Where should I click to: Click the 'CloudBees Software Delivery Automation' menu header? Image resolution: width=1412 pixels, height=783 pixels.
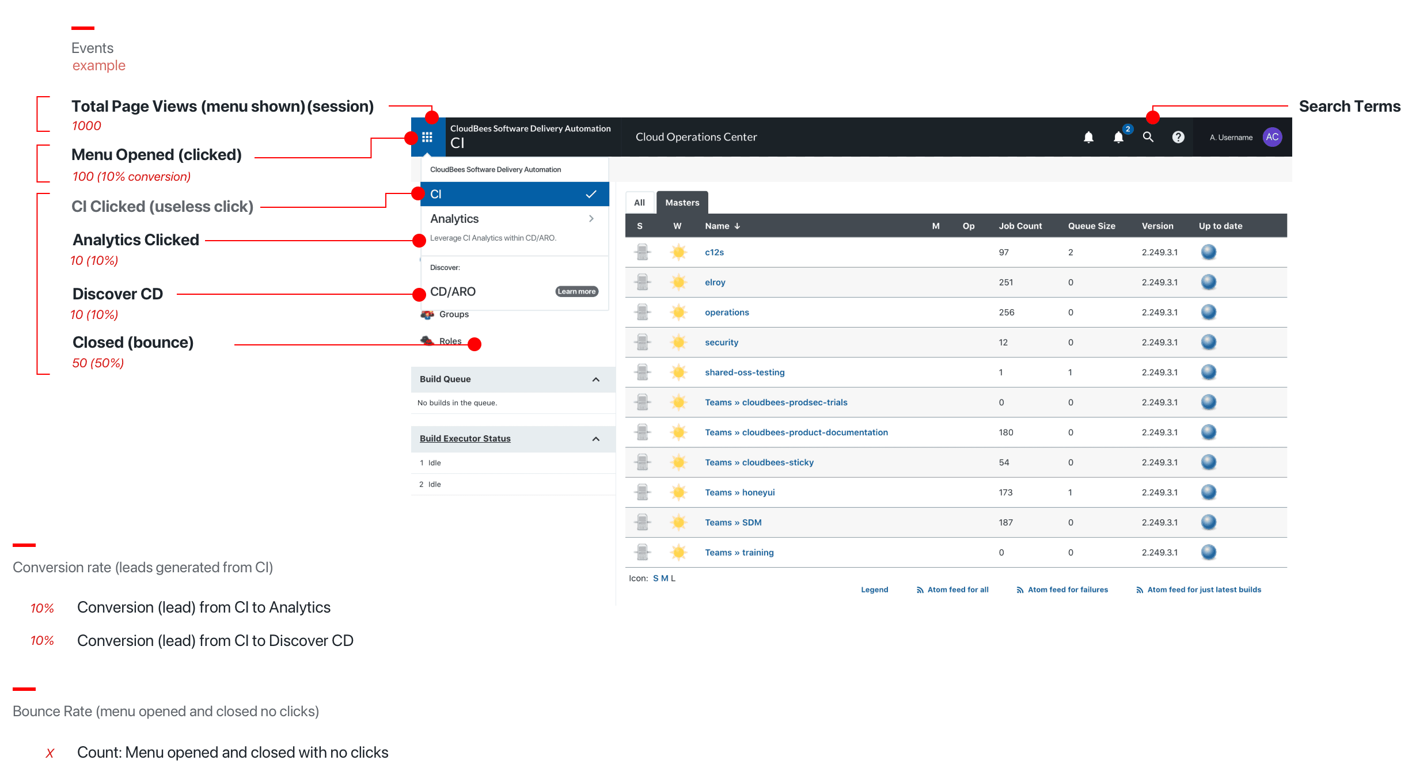coord(495,170)
